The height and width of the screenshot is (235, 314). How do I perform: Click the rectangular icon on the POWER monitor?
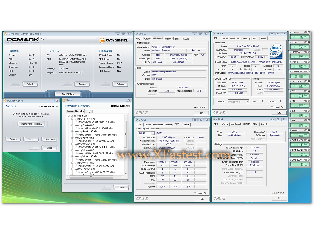tap(306, 130)
